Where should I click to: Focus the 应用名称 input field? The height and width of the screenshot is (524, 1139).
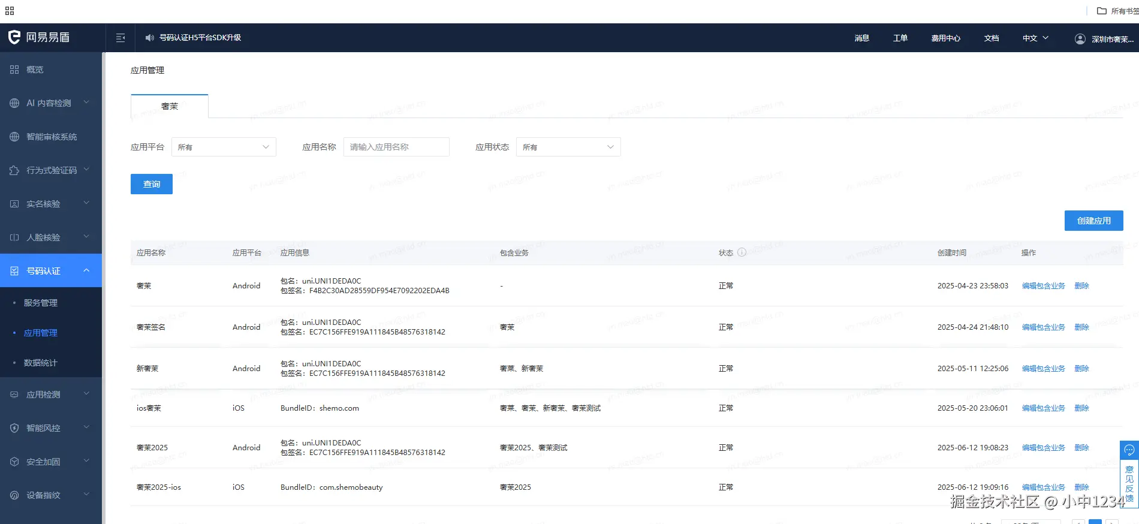pyautogui.click(x=396, y=147)
